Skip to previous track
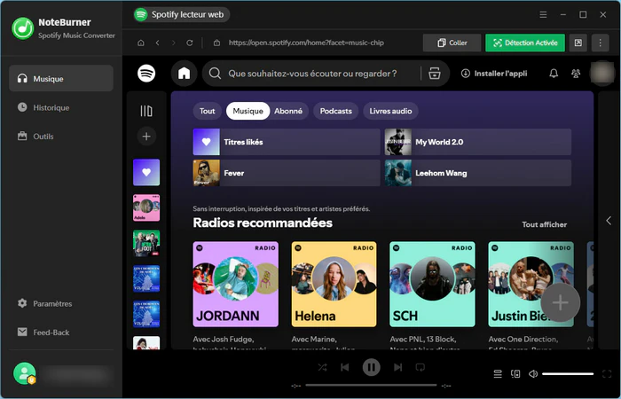 tap(345, 367)
